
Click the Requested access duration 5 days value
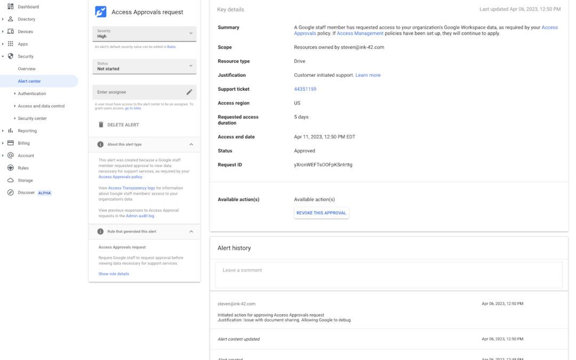pyautogui.click(x=301, y=117)
